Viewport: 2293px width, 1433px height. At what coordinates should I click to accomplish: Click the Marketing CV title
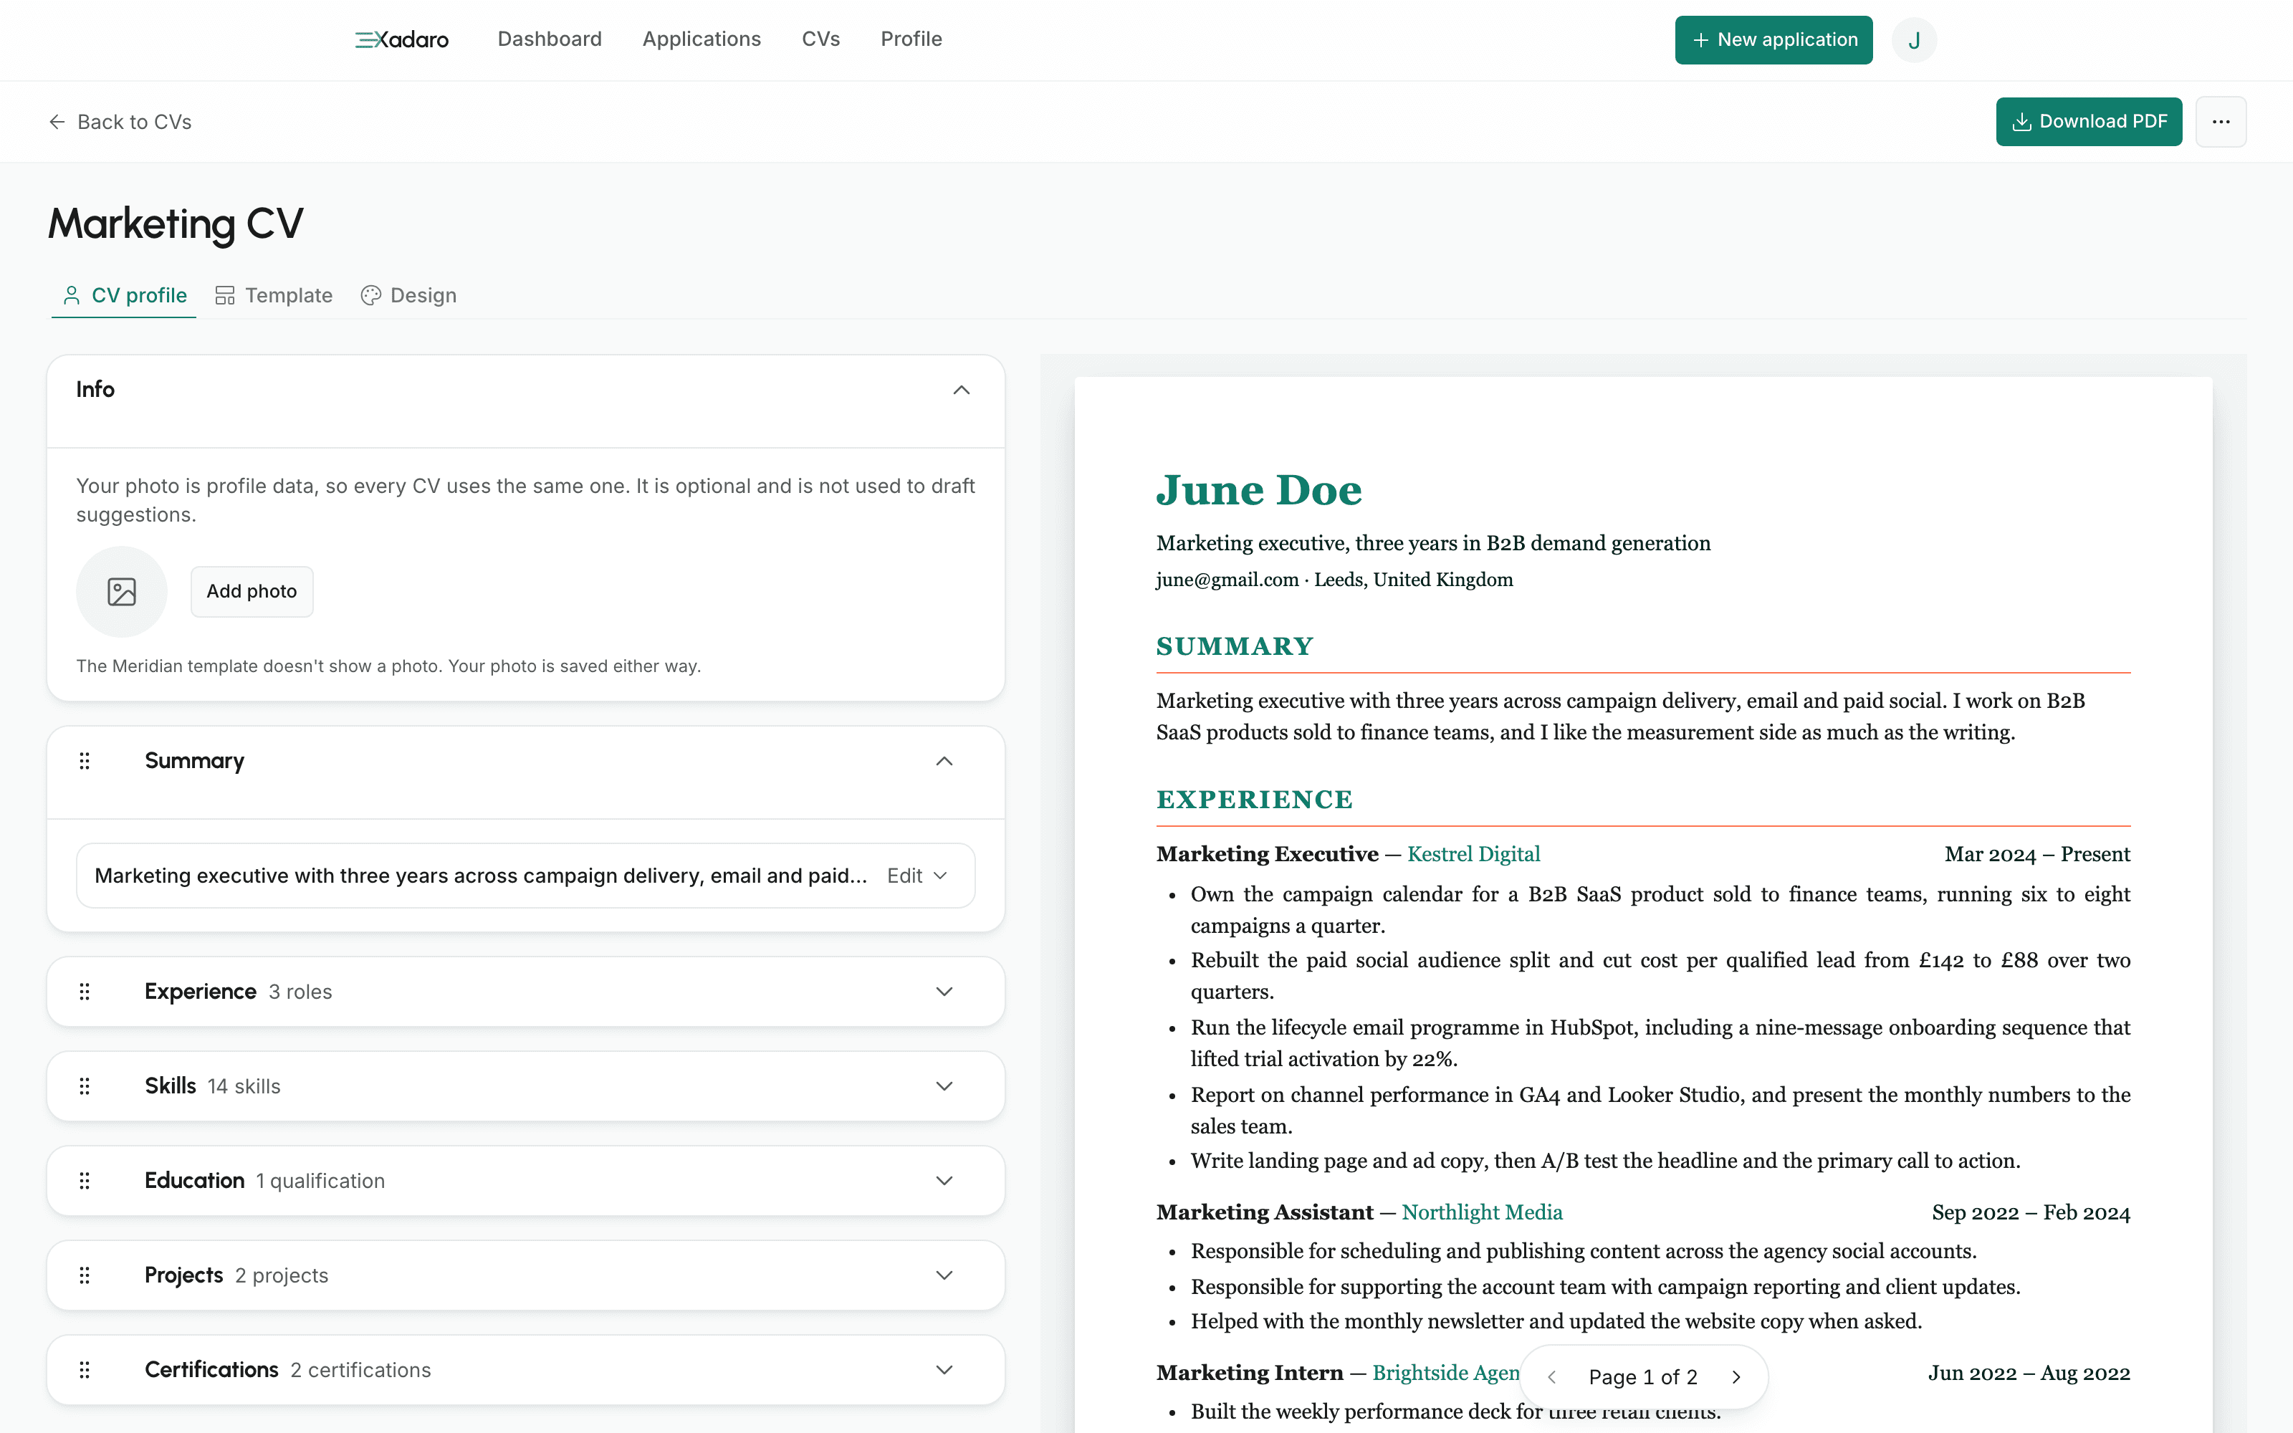click(x=176, y=224)
